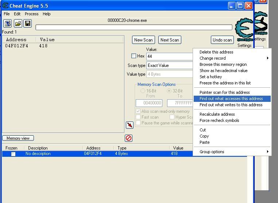Viewport: 278px width, 203px height.
Task: Open the Value type 4 Bytes dropdown
Action: 170,74
